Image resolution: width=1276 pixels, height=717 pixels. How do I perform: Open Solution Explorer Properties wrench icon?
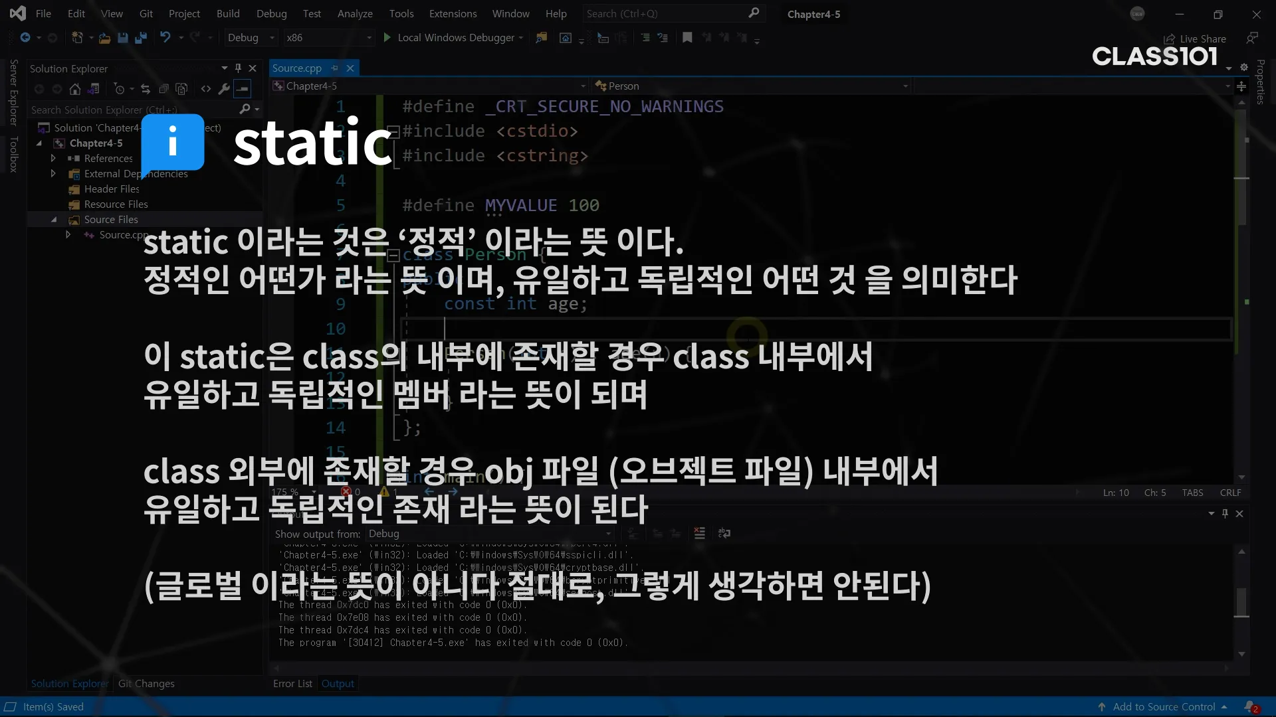tap(224, 89)
